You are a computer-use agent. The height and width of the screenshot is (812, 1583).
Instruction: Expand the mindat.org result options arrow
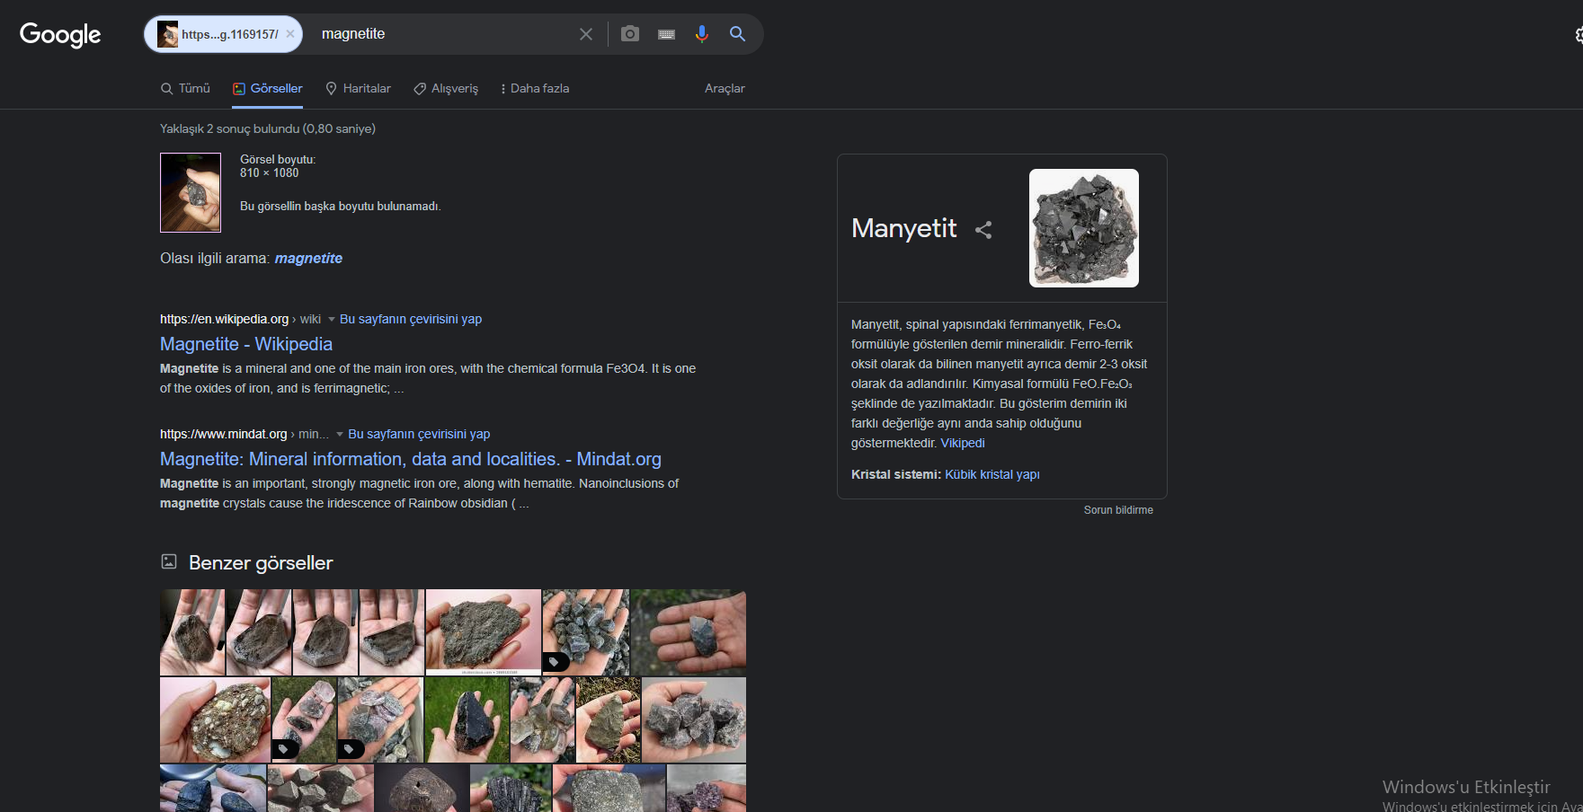click(340, 434)
